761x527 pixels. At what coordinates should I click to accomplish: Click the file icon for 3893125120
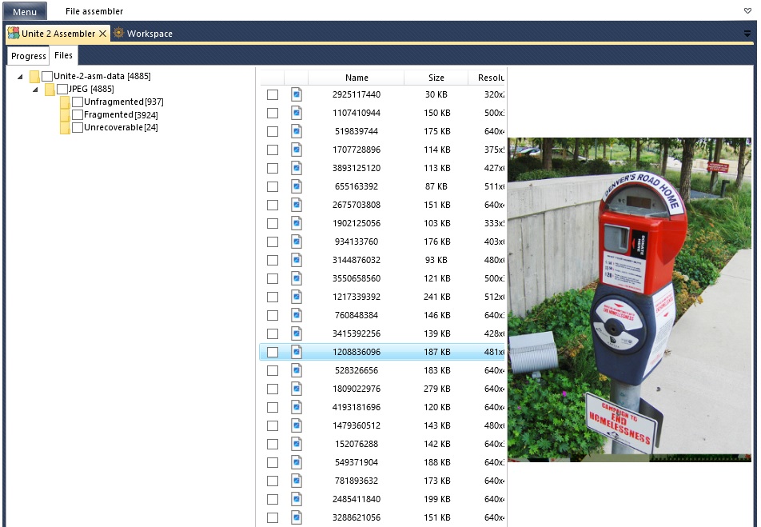[297, 168]
